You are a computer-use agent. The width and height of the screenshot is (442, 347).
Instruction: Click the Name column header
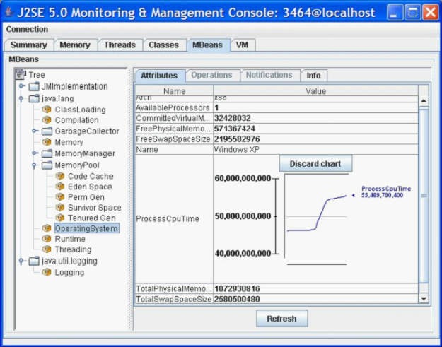pyautogui.click(x=175, y=91)
